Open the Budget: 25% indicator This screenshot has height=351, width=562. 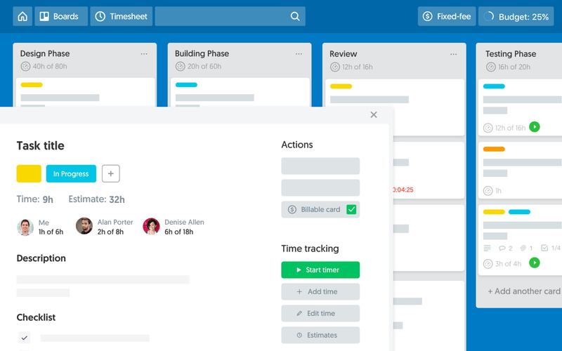(518, 16)
